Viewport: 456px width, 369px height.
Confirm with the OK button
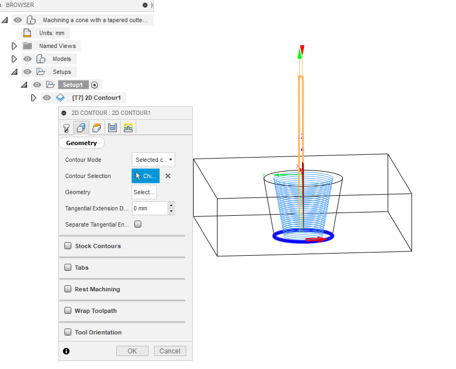(x=132, y=351)
